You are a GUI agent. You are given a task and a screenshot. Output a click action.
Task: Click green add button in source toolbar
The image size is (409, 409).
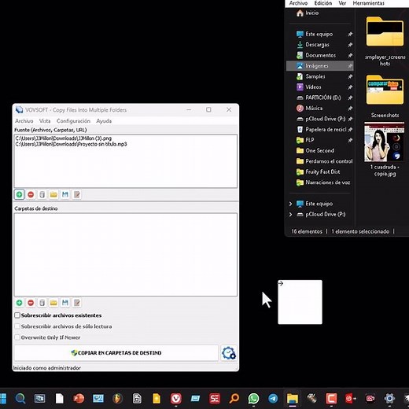click(x=19, y=194)
